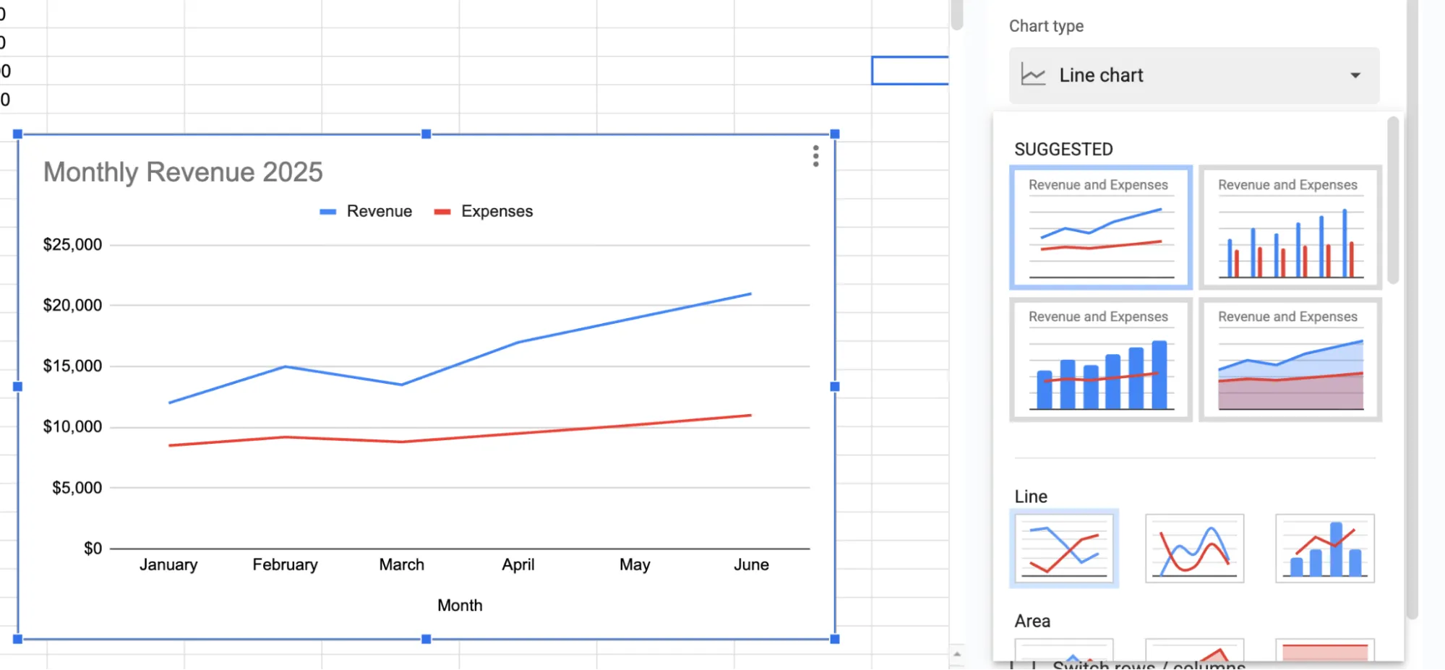The image size is (1445, 670).
Task: Click the Month axis title
Action: point(459,605)
